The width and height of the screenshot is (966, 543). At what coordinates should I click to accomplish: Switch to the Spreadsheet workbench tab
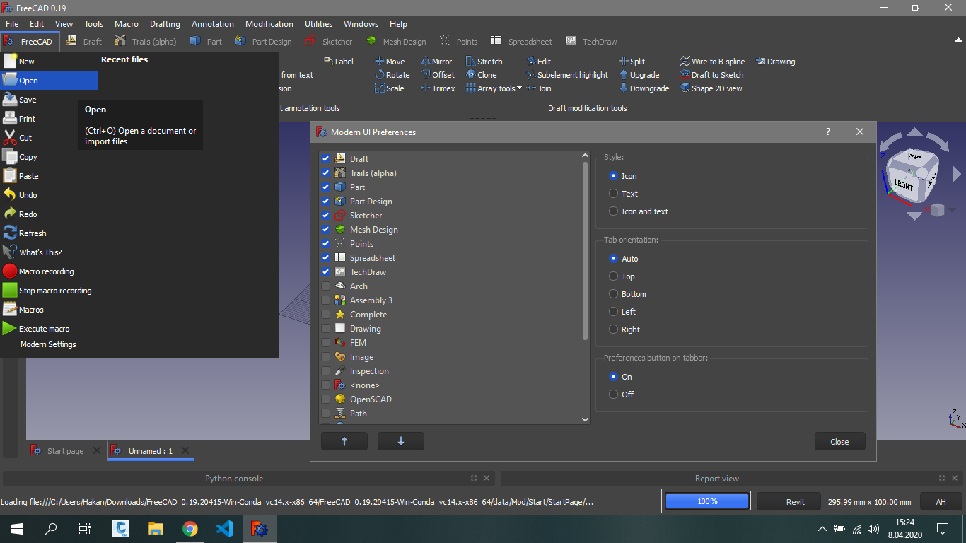522,41
